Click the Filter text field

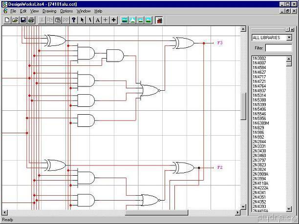click(278, 48)
